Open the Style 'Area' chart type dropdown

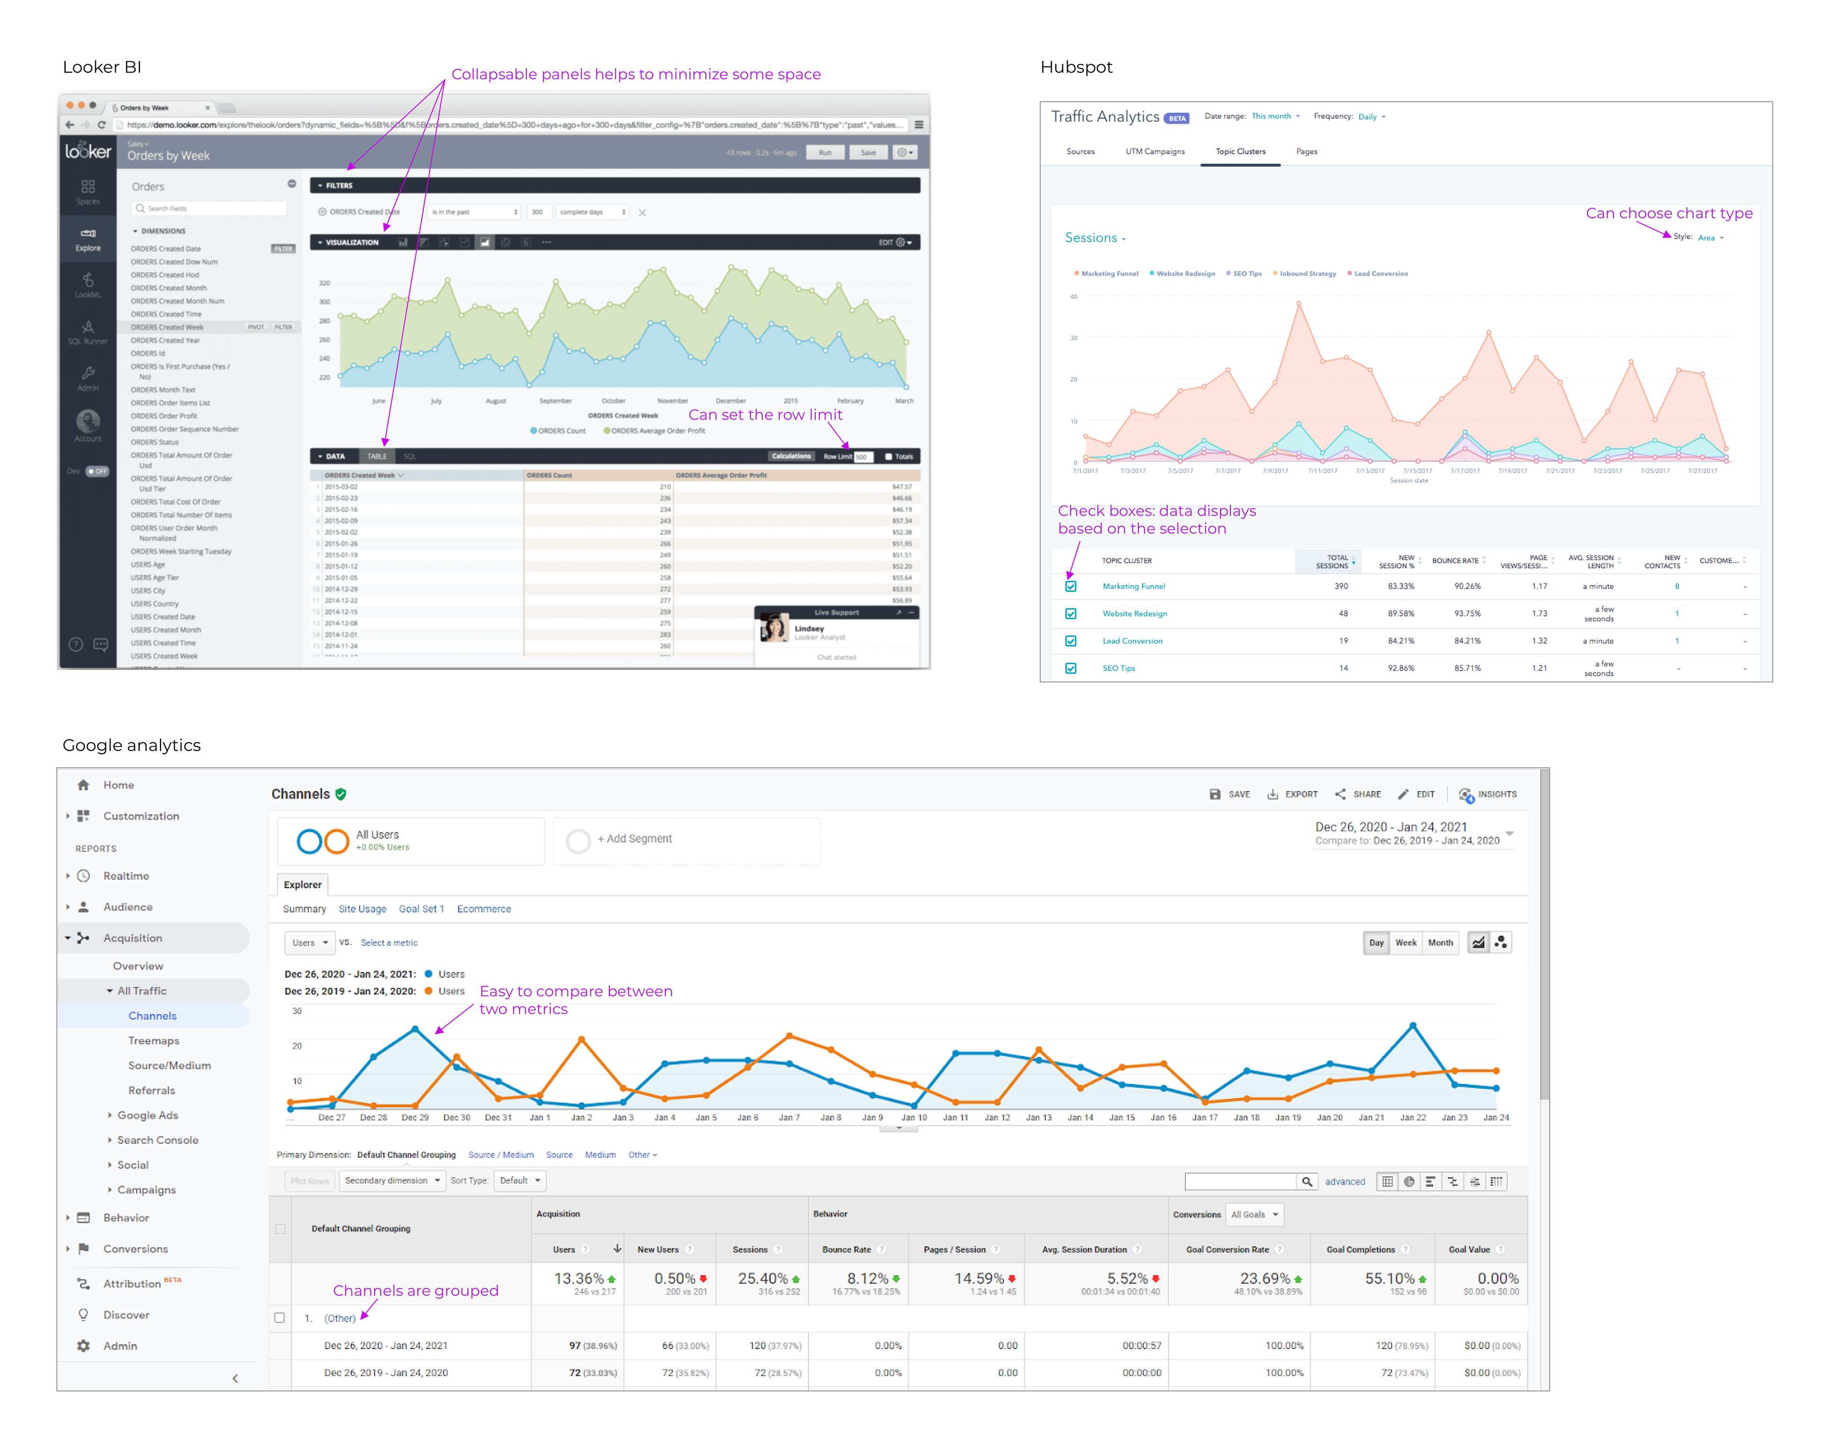1710,238
